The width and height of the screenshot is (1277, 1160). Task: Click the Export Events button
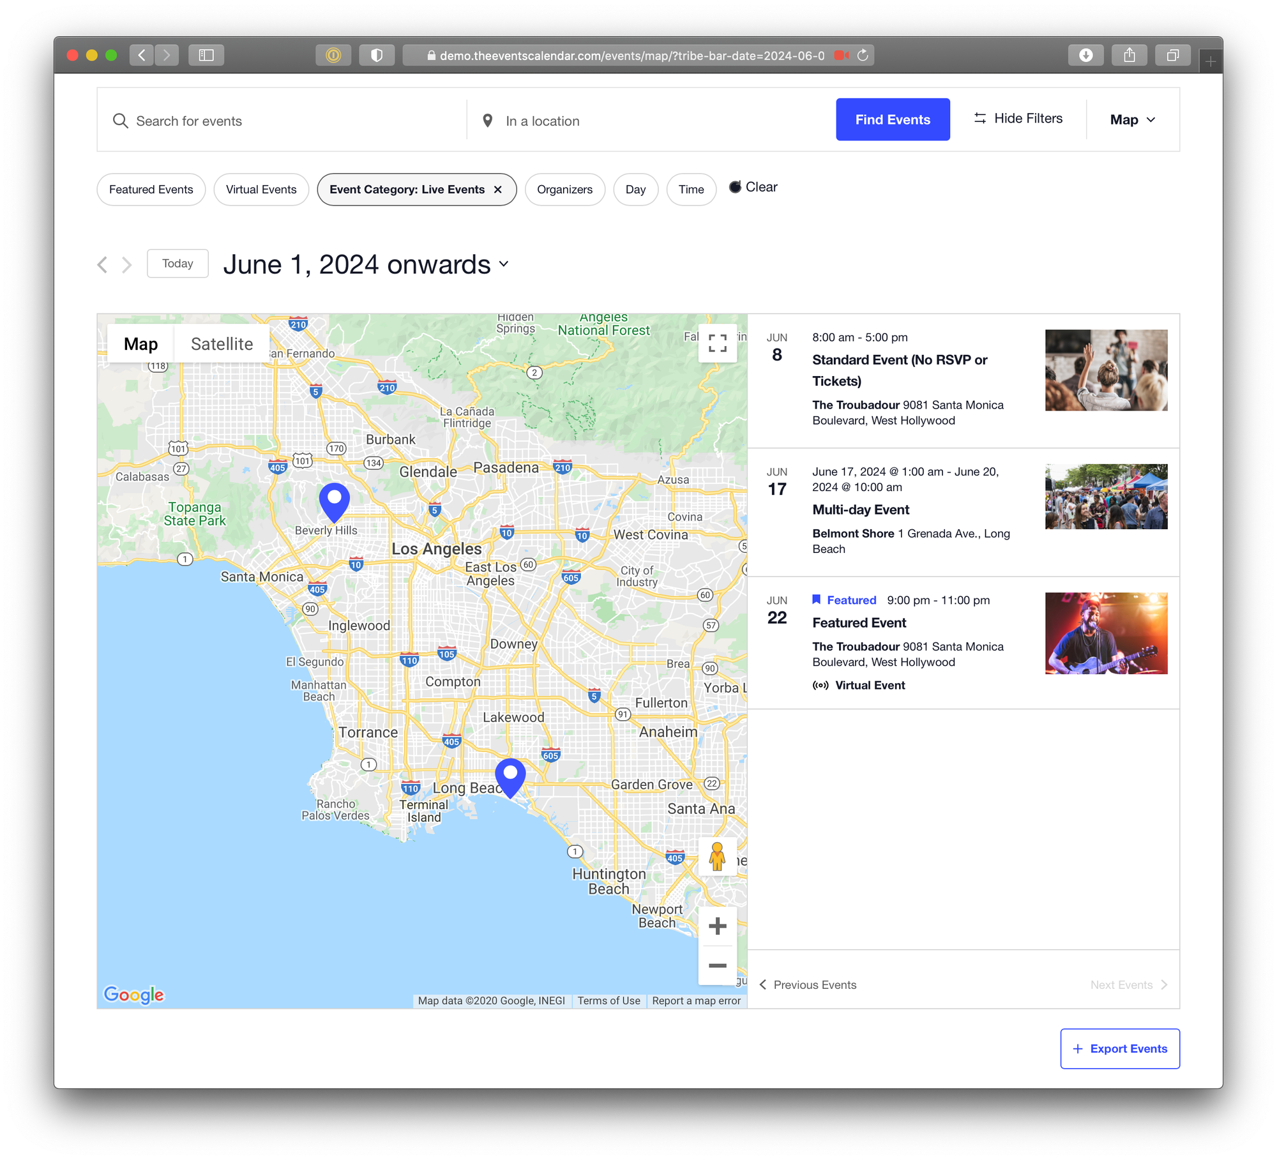point(1119,1048)
